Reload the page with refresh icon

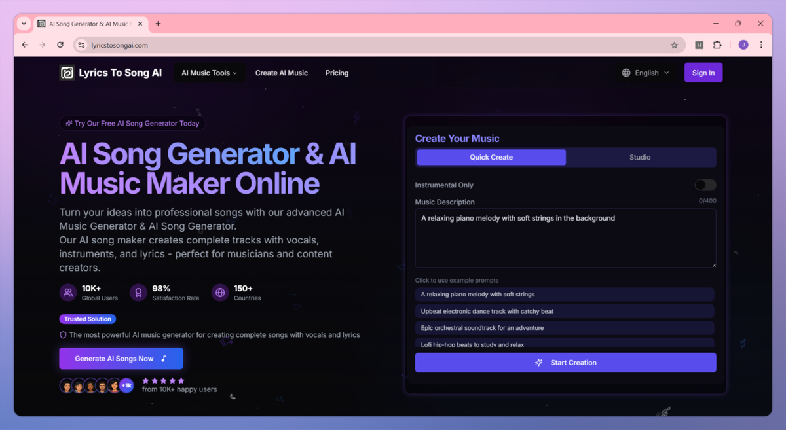point(60,45)
